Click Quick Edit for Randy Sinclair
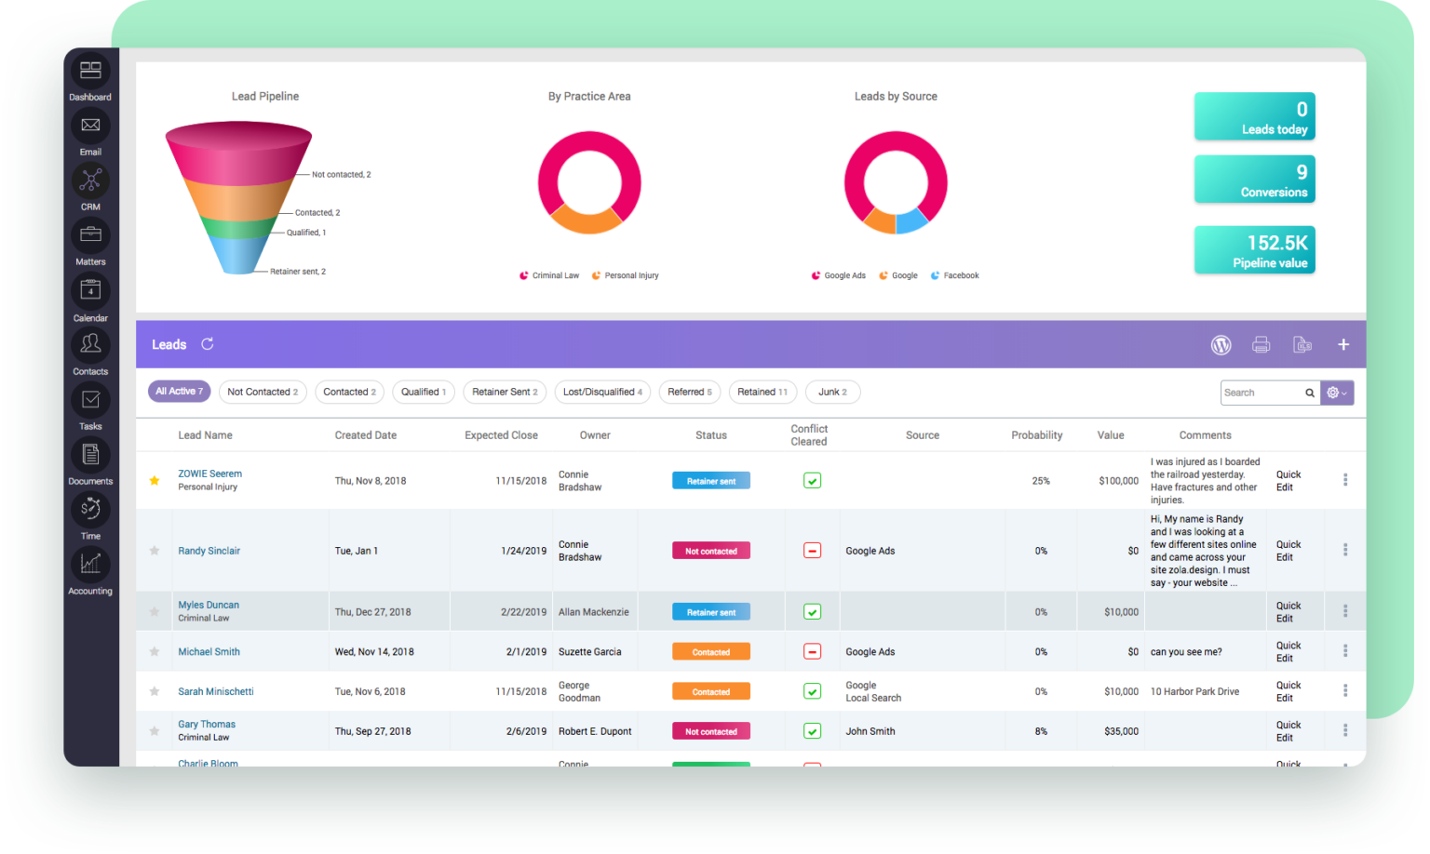The height and width of the screenshot is (854, 1430). (x=1288, y=550)
